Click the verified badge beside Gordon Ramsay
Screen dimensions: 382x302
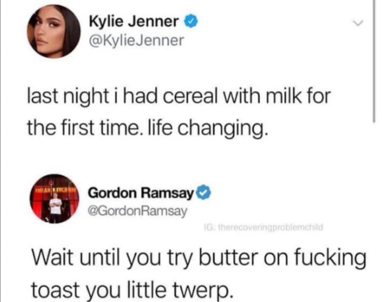(203, 193)
